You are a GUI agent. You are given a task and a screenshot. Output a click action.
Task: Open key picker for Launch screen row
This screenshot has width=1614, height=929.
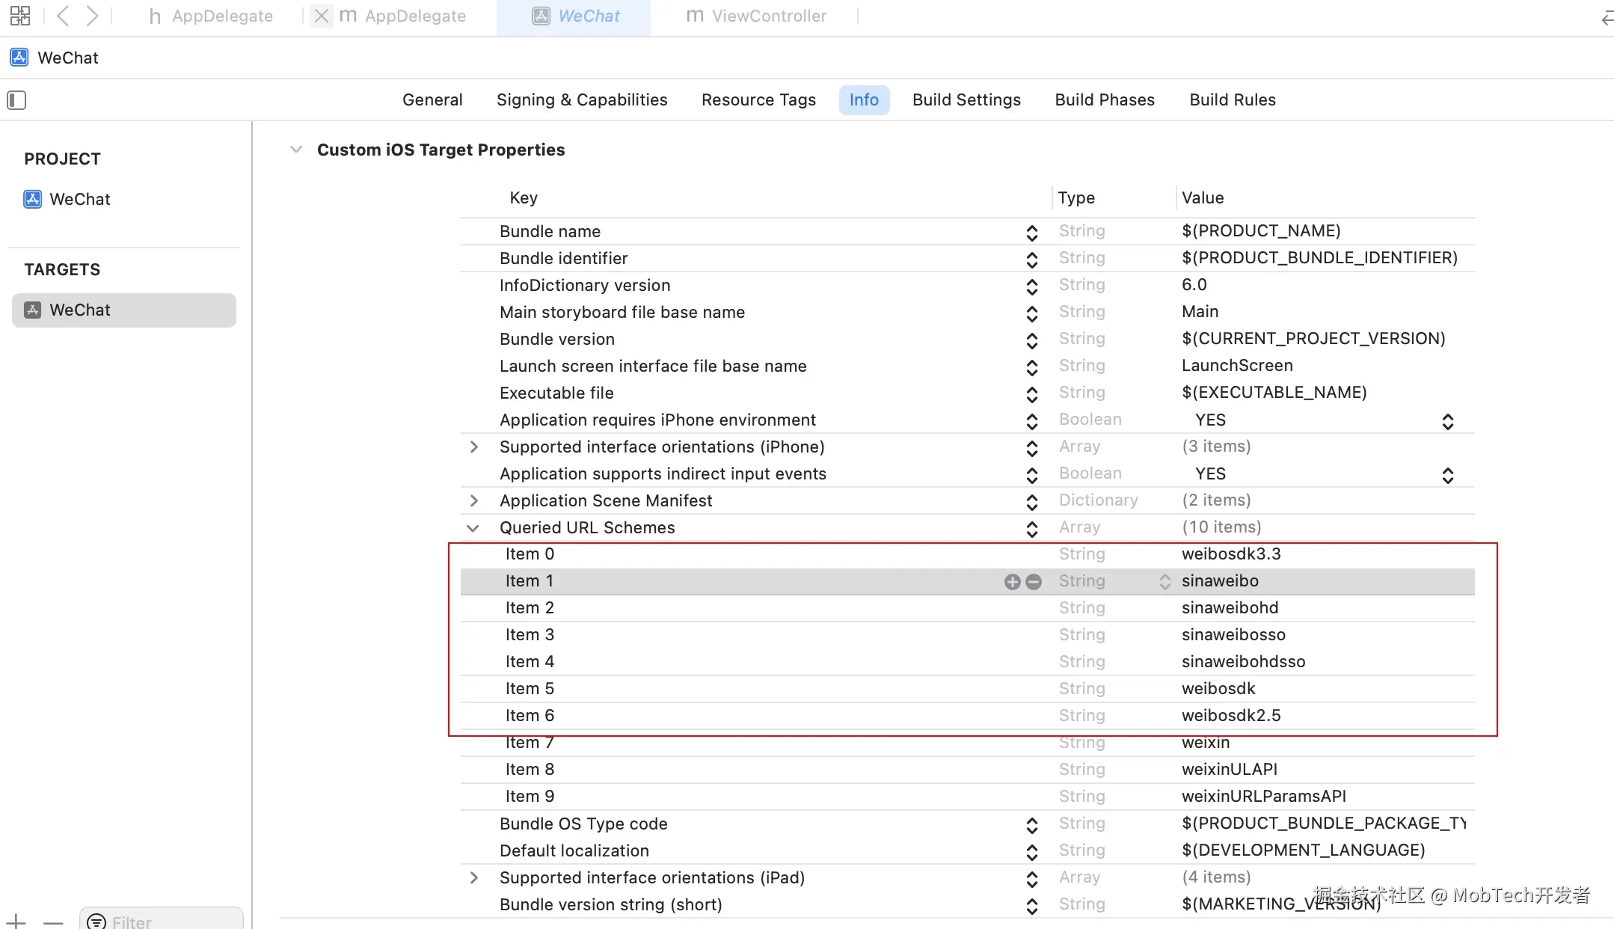click(x=1032, y=367)
